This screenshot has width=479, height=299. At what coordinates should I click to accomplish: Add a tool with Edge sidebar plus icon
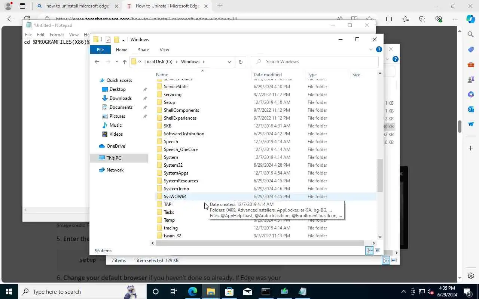point(471,148)
